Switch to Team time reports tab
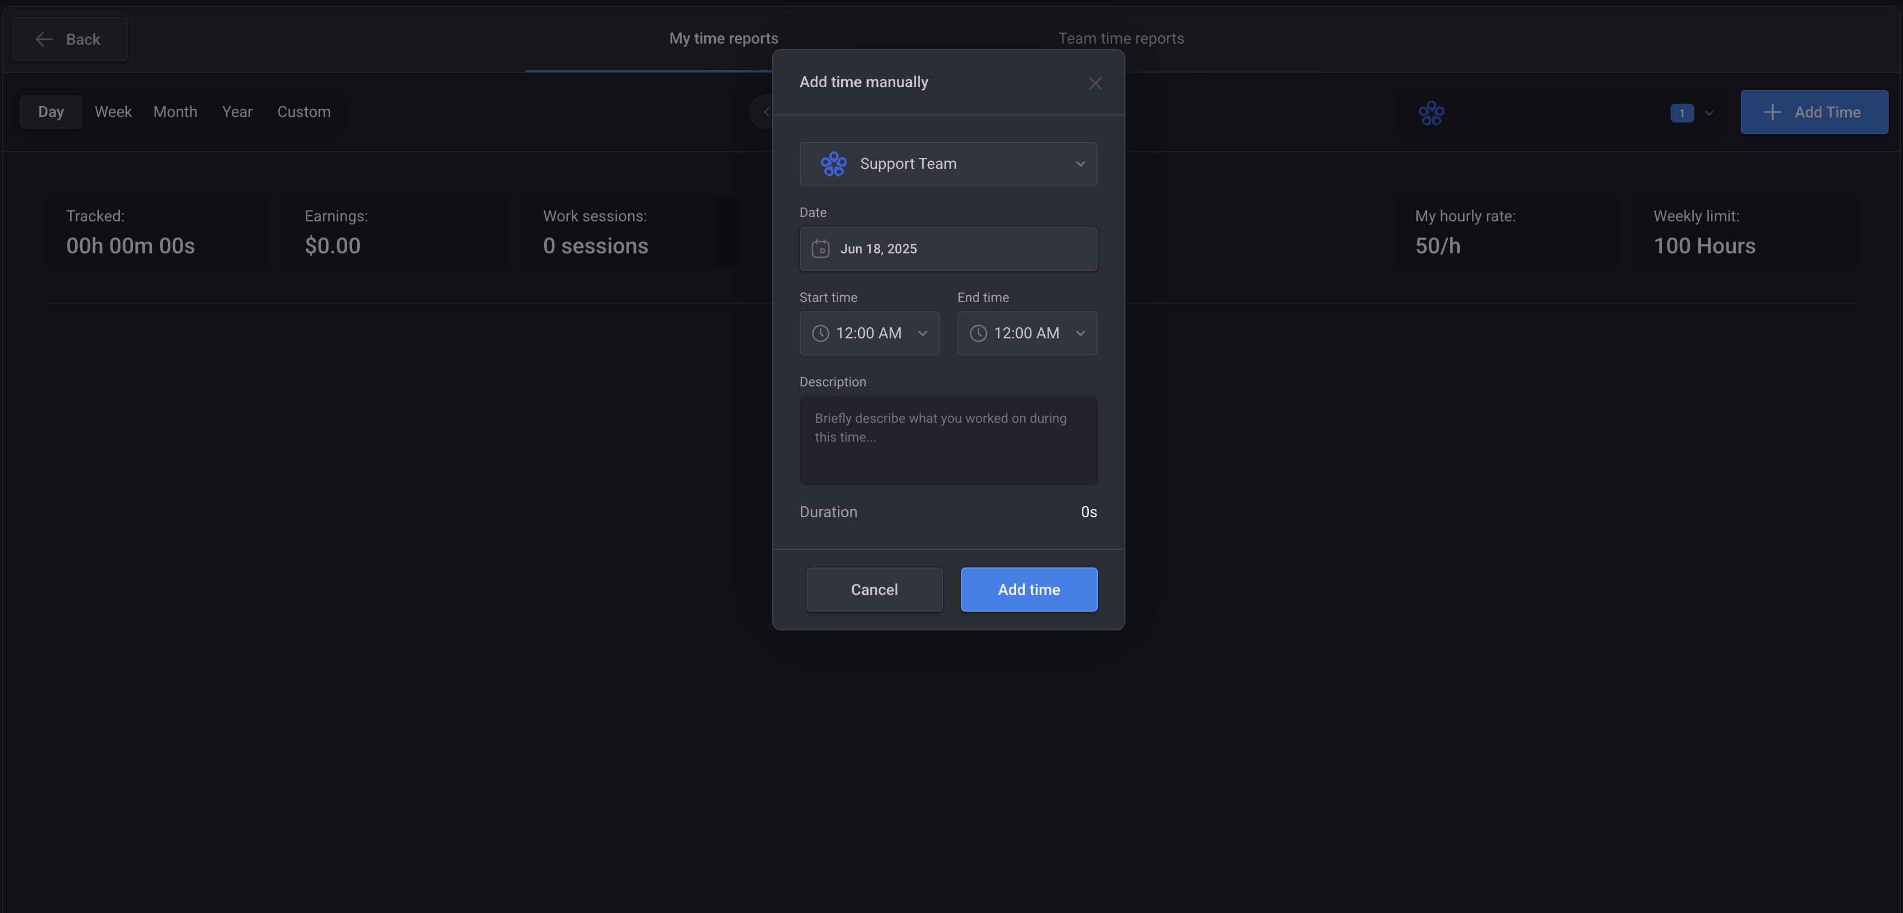 point(1121,39)
